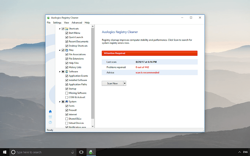Click the last scan date 8/20/17 at 6:16 PM
Viewport: 250px width, 156px height.
146,62
